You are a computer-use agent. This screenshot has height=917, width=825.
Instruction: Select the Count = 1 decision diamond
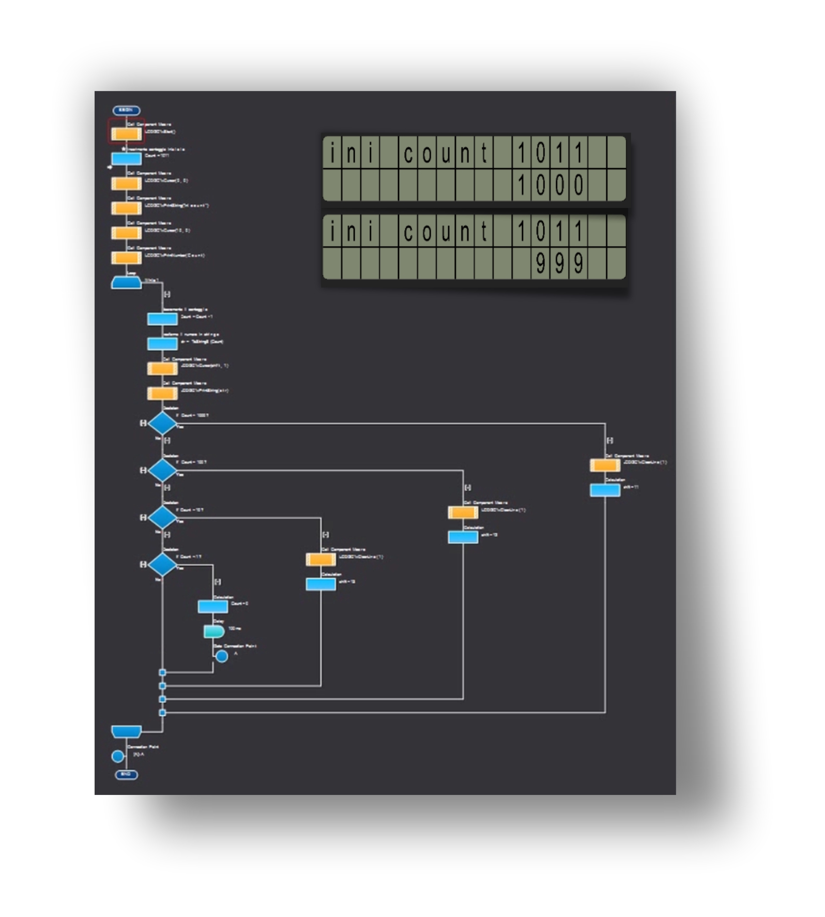tap(162, 564)
